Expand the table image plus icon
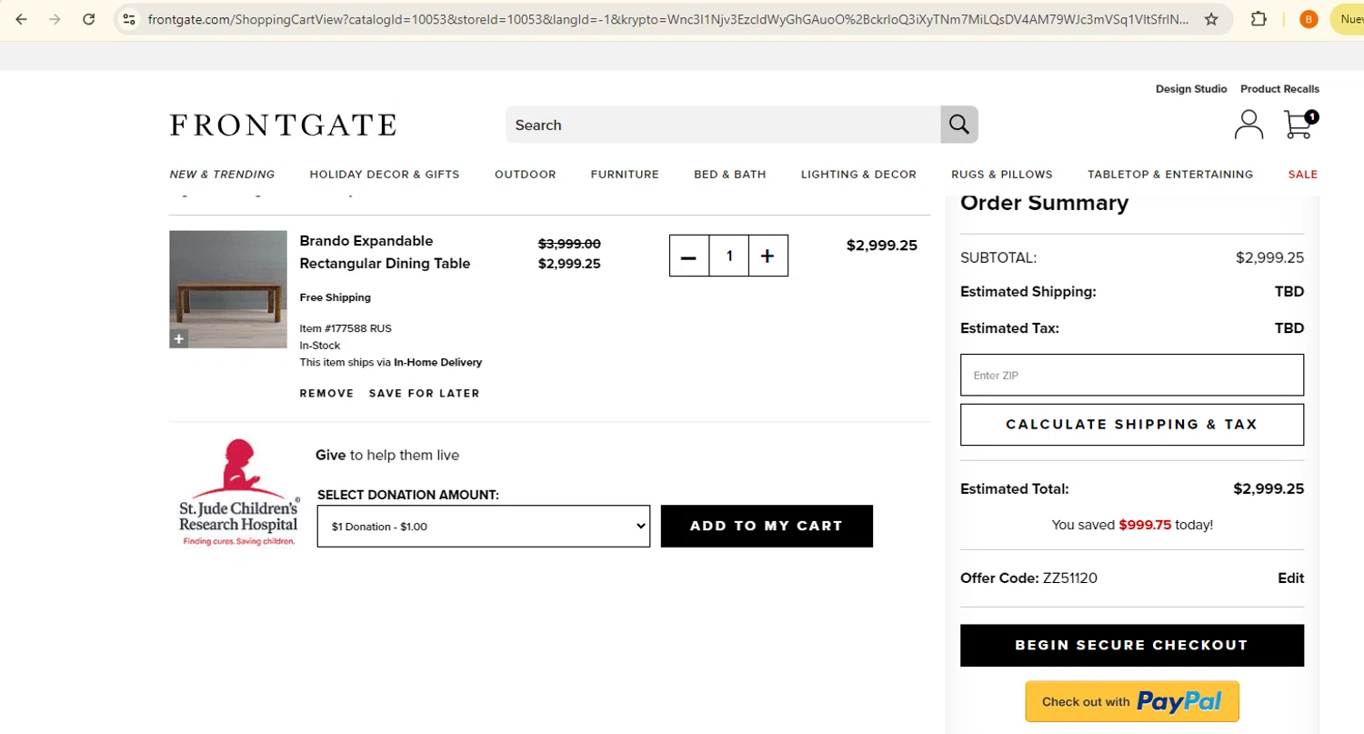1364x734 pixels. (178, 339)
